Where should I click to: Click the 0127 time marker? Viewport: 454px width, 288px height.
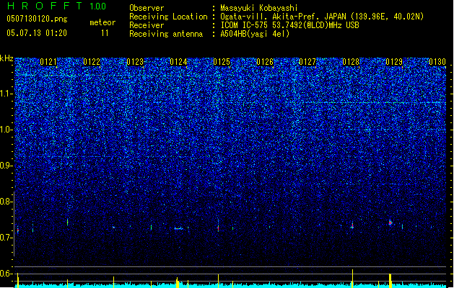(x=307, y=62)
